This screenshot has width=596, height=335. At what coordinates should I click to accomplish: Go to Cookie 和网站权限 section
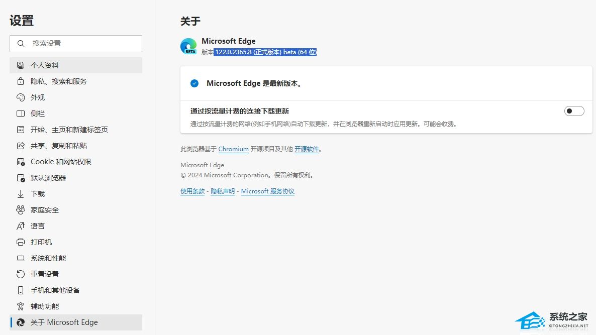[61, 162]
